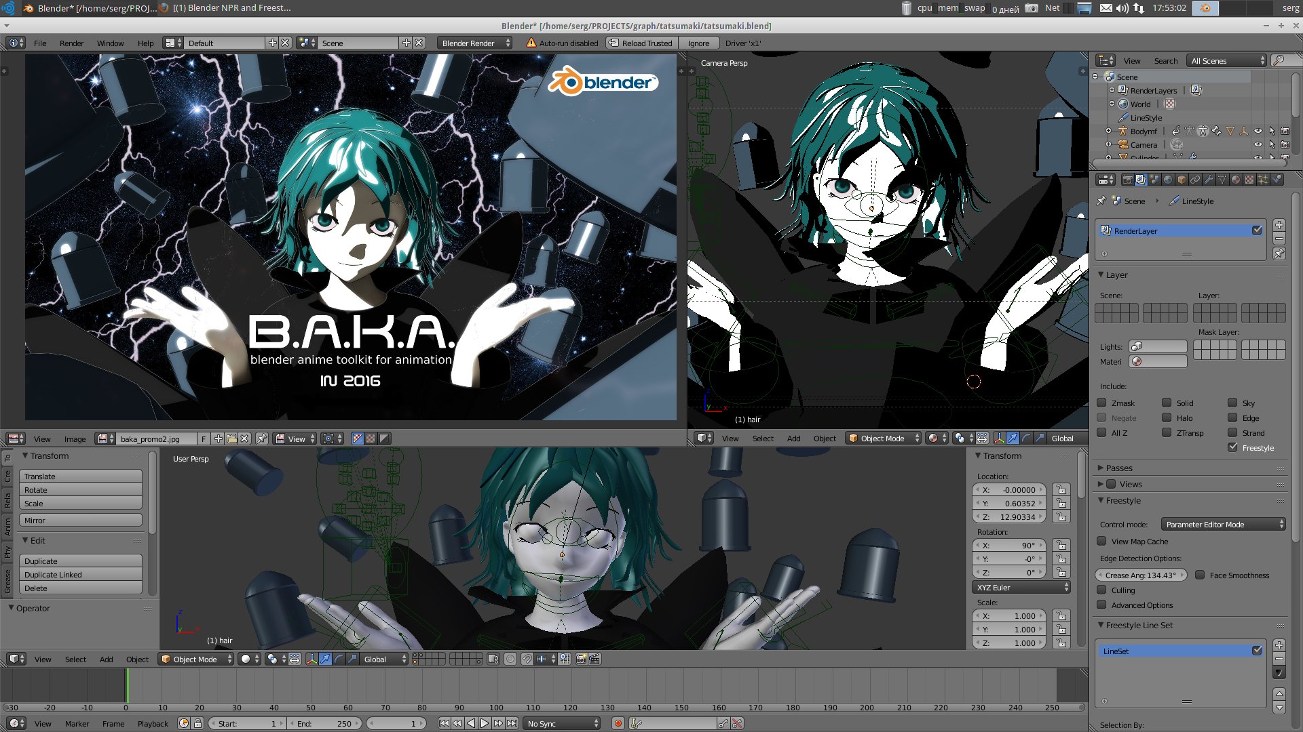The image size is (1303, 732).
Task: Open the No Sync playback dropdown
Action: (x=563, y=723)
